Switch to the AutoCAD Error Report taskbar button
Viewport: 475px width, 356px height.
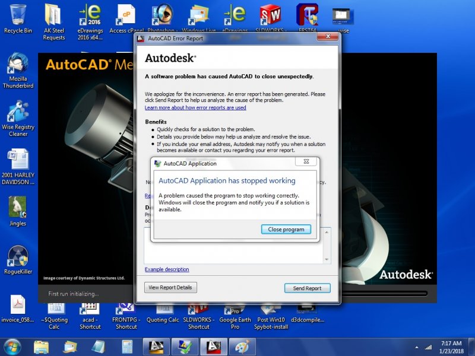click(214, 347)
